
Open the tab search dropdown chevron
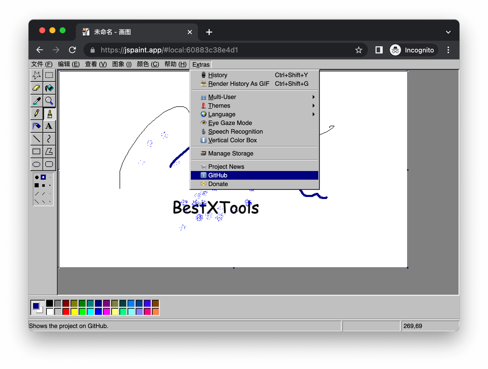448,32
